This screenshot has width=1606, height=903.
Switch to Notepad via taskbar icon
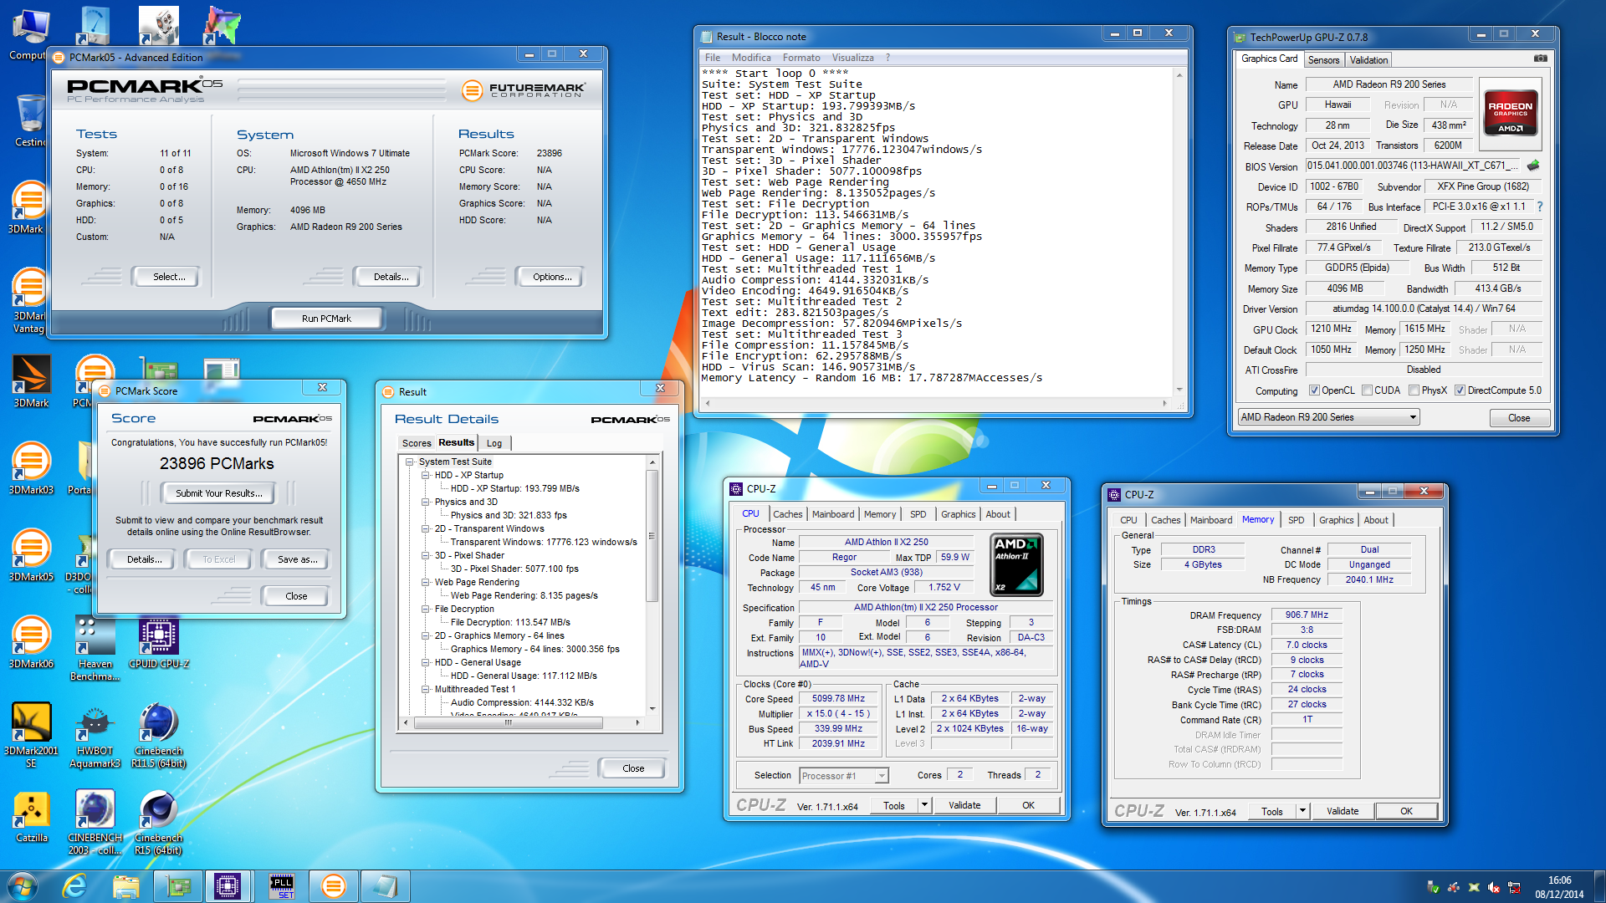[385, 886]
